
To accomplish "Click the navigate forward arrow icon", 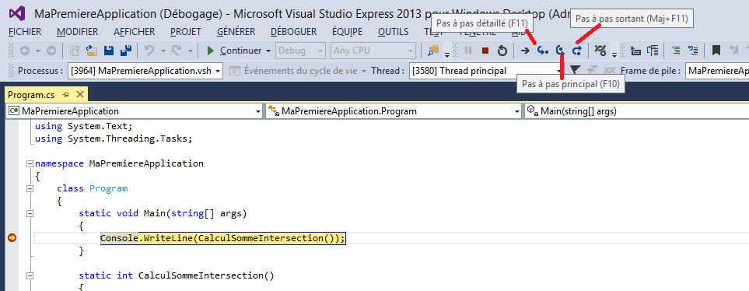I will coord(51,50).
